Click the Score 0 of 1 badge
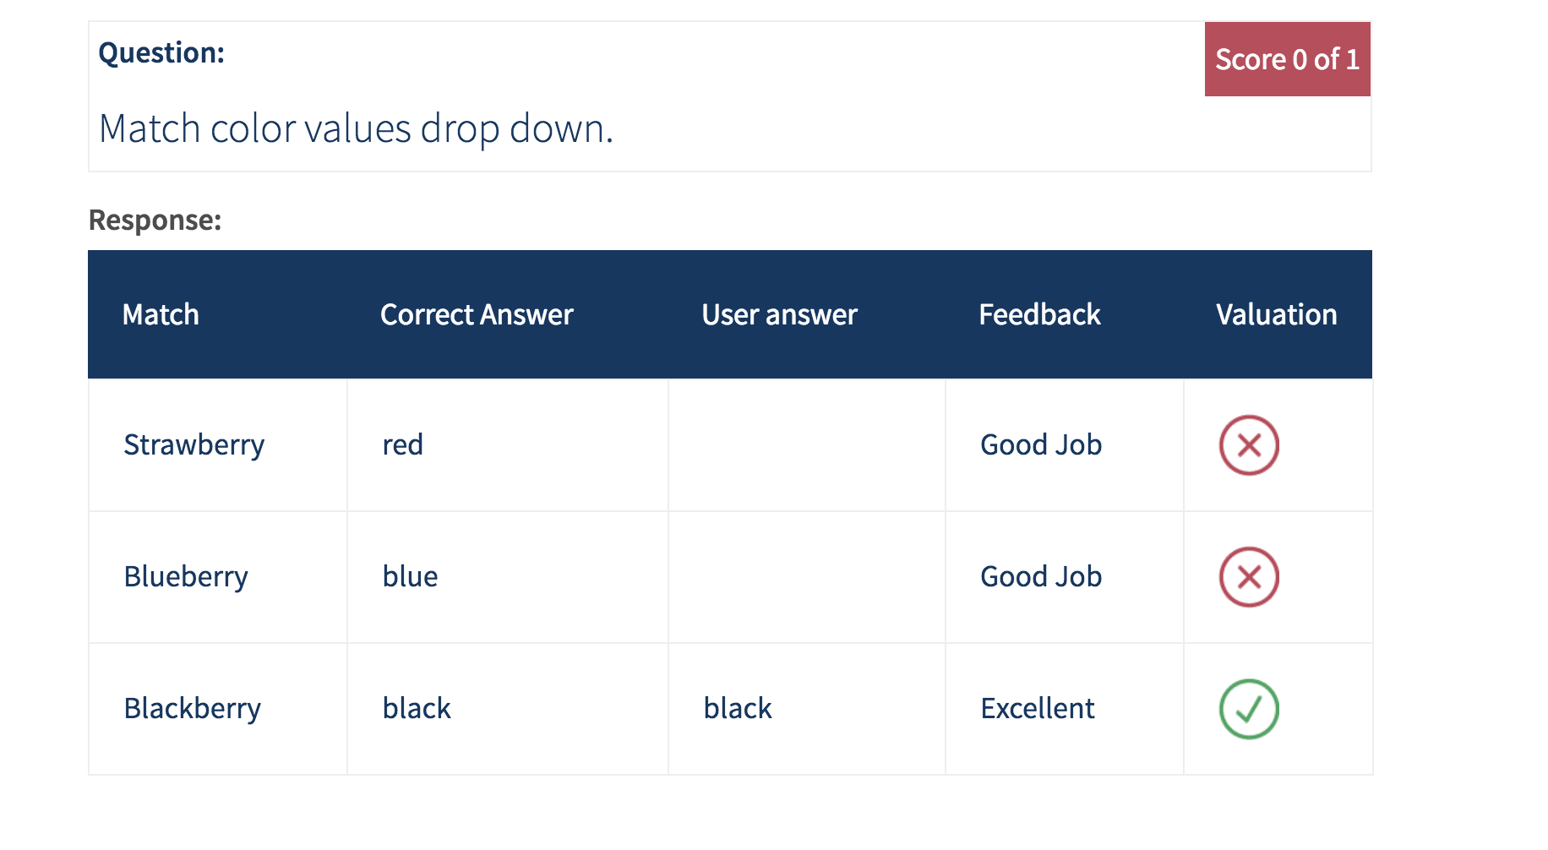The height and width of the screenshot is (850, 1548). pos(1287,59)
